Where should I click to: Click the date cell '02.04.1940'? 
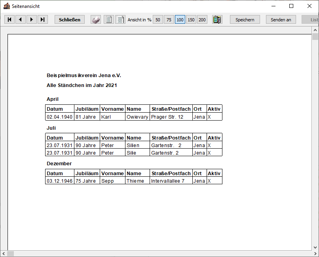(60, 117)
